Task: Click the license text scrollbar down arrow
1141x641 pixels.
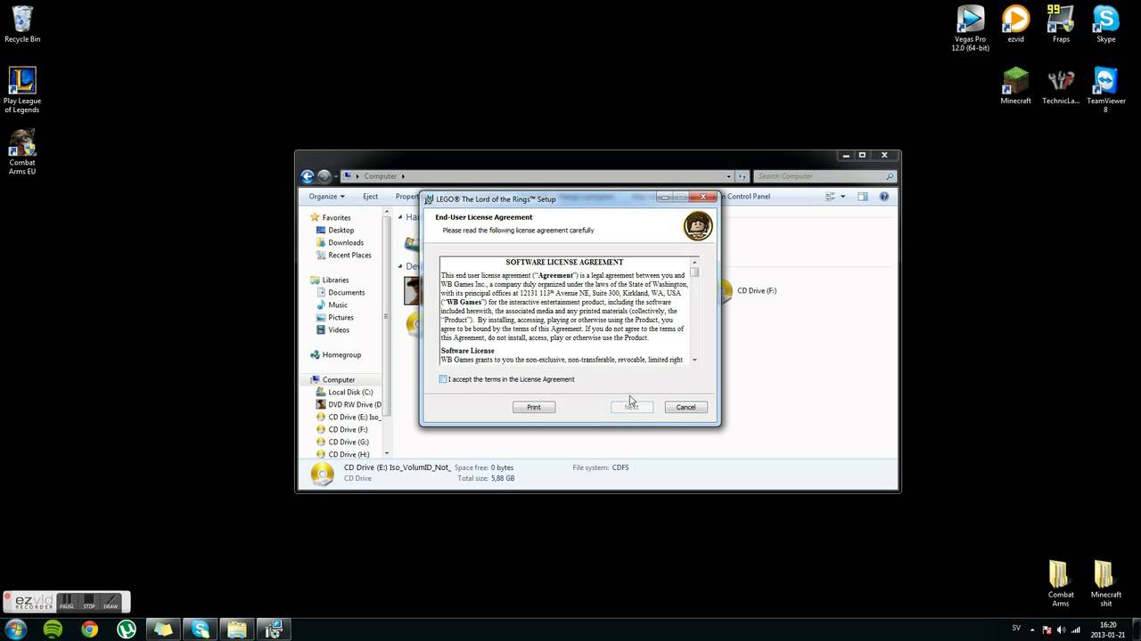Action: [x=694, y=360]
